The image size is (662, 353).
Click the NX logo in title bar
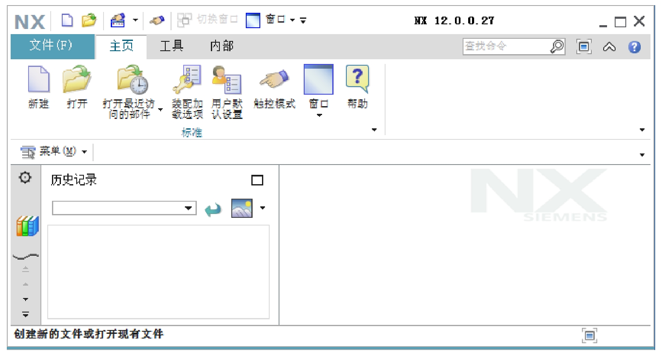pos(29,22)
